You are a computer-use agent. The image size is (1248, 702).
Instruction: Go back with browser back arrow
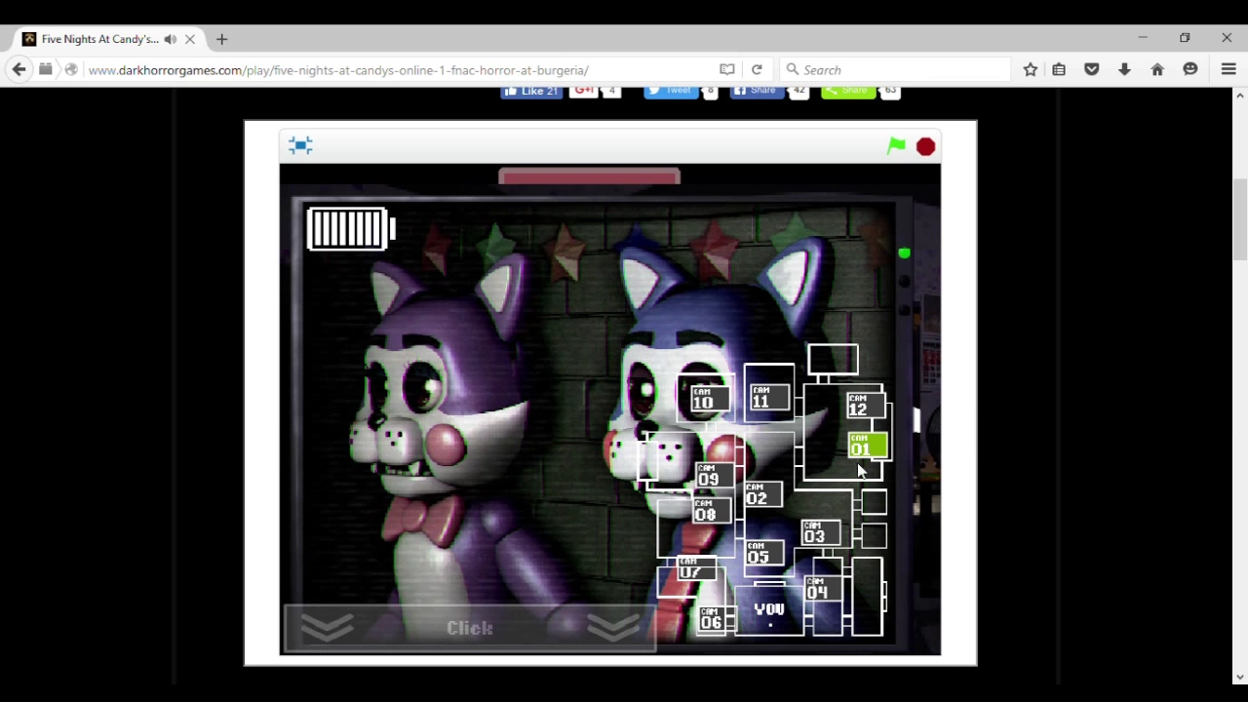(19, 69)
